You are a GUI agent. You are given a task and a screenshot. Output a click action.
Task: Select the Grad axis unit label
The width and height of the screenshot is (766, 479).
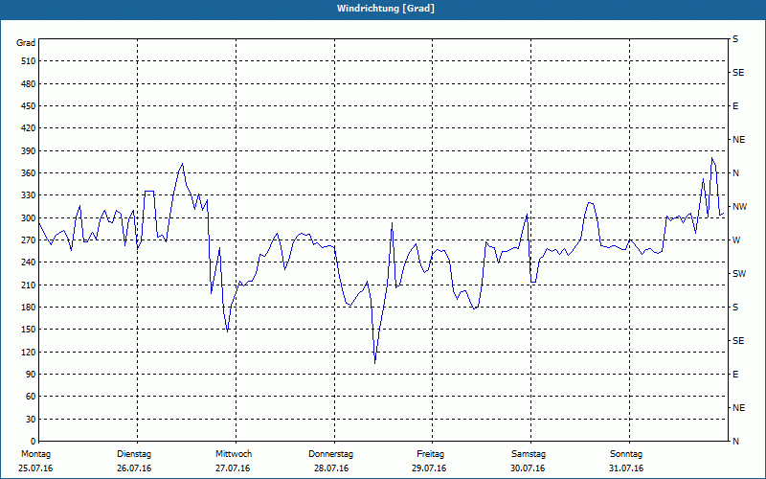(x=26, y=43)
